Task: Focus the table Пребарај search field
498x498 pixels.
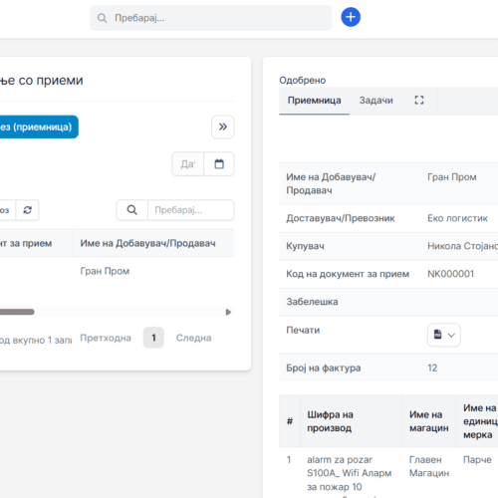Action: pos(191,210)
